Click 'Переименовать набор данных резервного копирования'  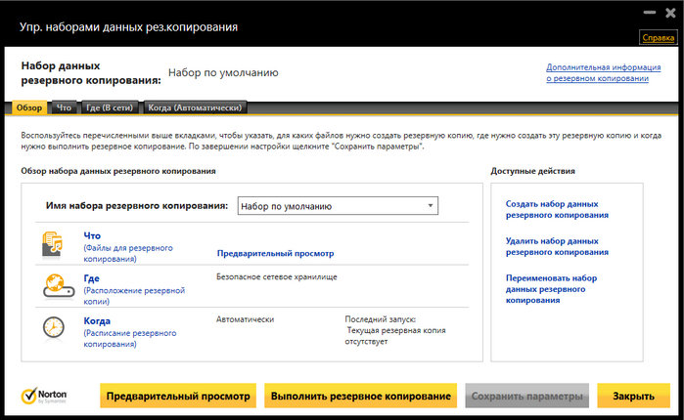[x=551, y=289]
